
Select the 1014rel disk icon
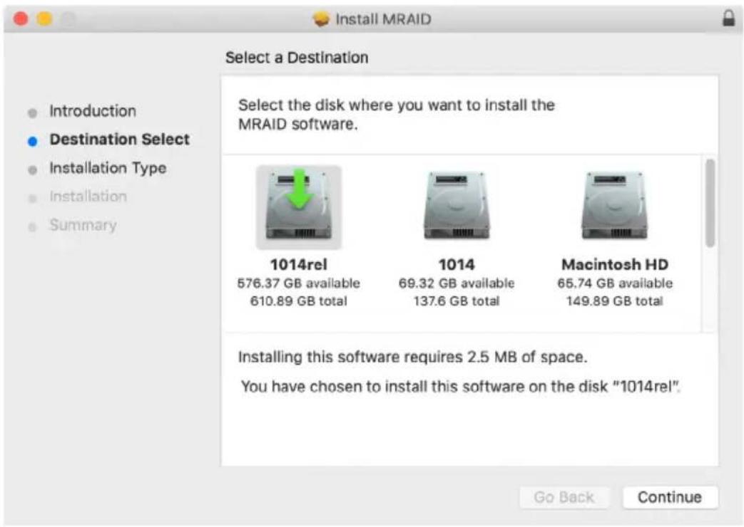point(298,207)
